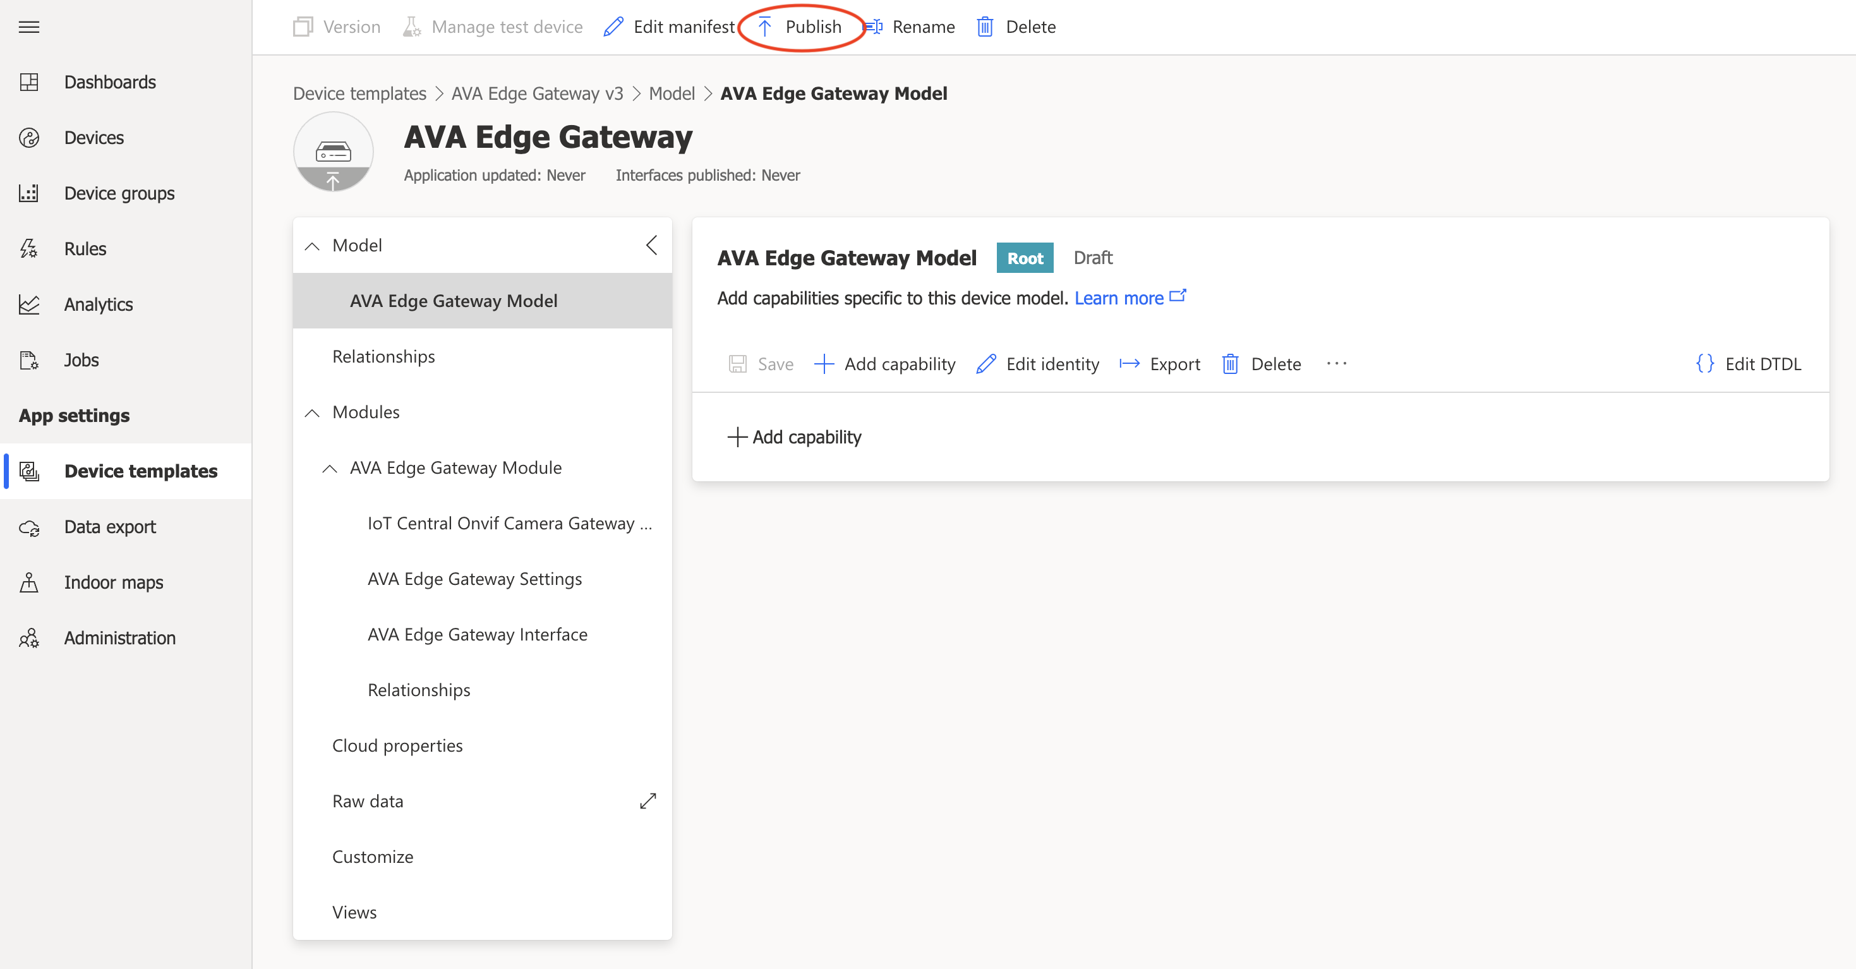1856x969 pixels.
Task: Select AVA Edge Gateway Settings item
Action: (x=474, y=579)
